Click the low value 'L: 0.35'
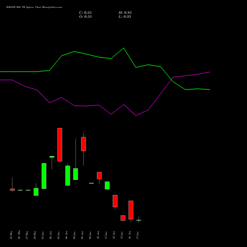Image resolution: width=247 pixels, height=247 pixels. [x=125, y=17]
